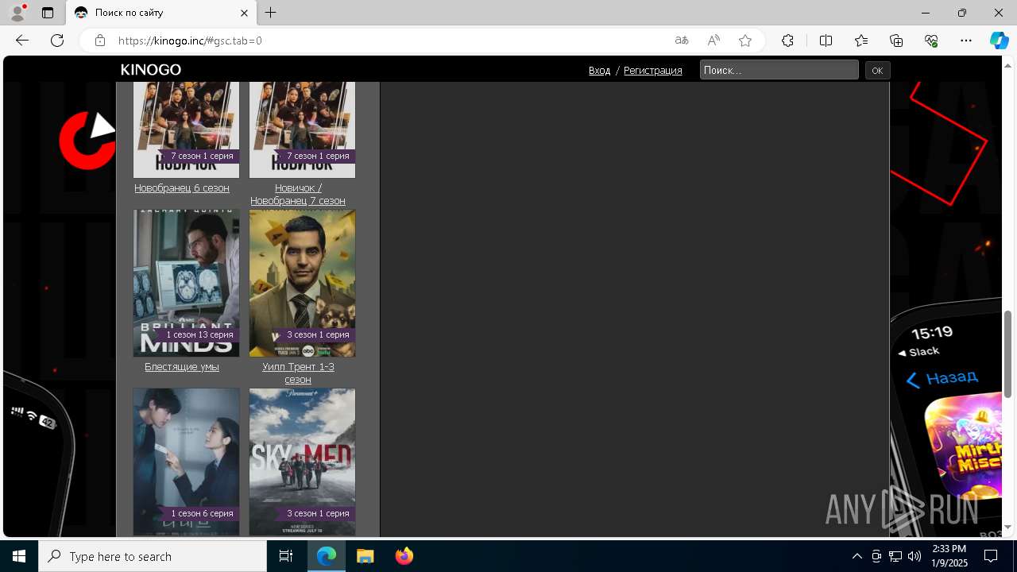Select the Will Trent poster thumbnail
This screenshot has height=572, width=1017.
302,283
